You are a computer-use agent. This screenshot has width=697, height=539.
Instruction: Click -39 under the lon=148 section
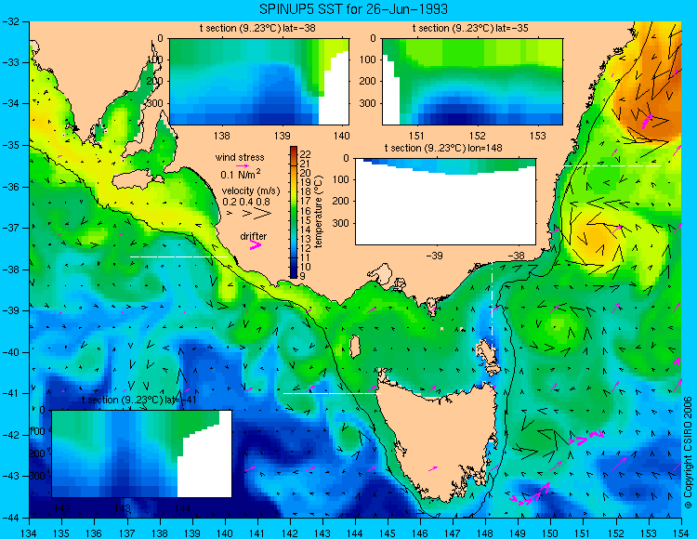tap(434, 256)
